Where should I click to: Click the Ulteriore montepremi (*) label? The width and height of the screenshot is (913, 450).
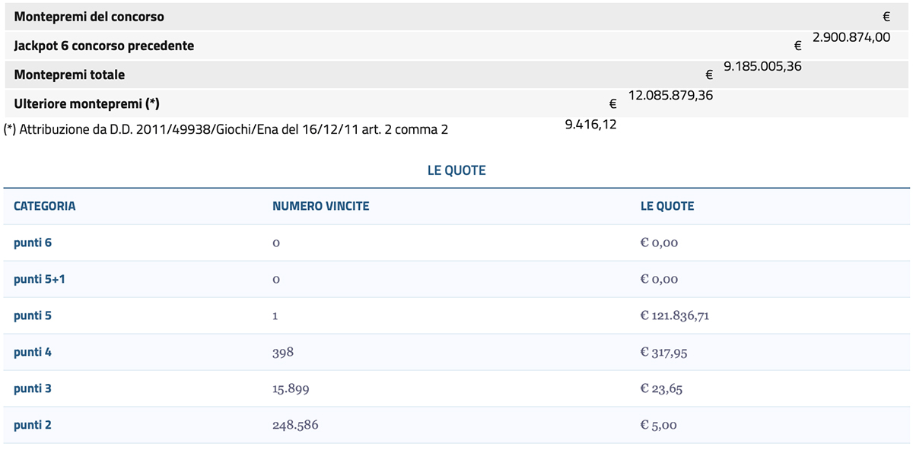tap(87, 103)
